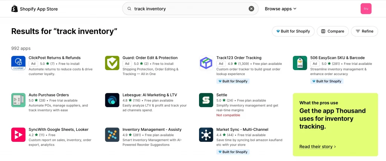Click Auto Purchase Orders' 5.0 (28) rating

tap(37, 100)
